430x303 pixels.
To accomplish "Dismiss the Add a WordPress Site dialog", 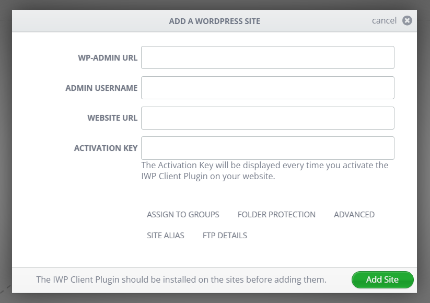I will pyautogui.click(x=385, y=20).
